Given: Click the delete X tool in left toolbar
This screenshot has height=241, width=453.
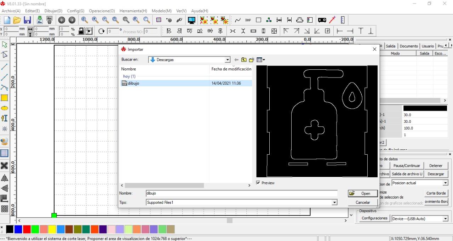Looking at the screenshot, I should click(5, 166).
